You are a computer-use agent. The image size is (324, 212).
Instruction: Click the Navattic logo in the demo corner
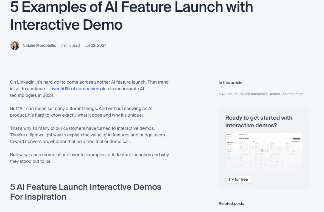[x=228, y=134]
